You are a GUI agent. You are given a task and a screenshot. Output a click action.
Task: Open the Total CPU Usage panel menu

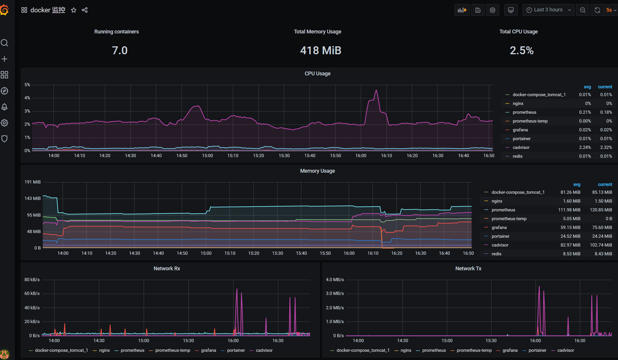click(519, 32)
